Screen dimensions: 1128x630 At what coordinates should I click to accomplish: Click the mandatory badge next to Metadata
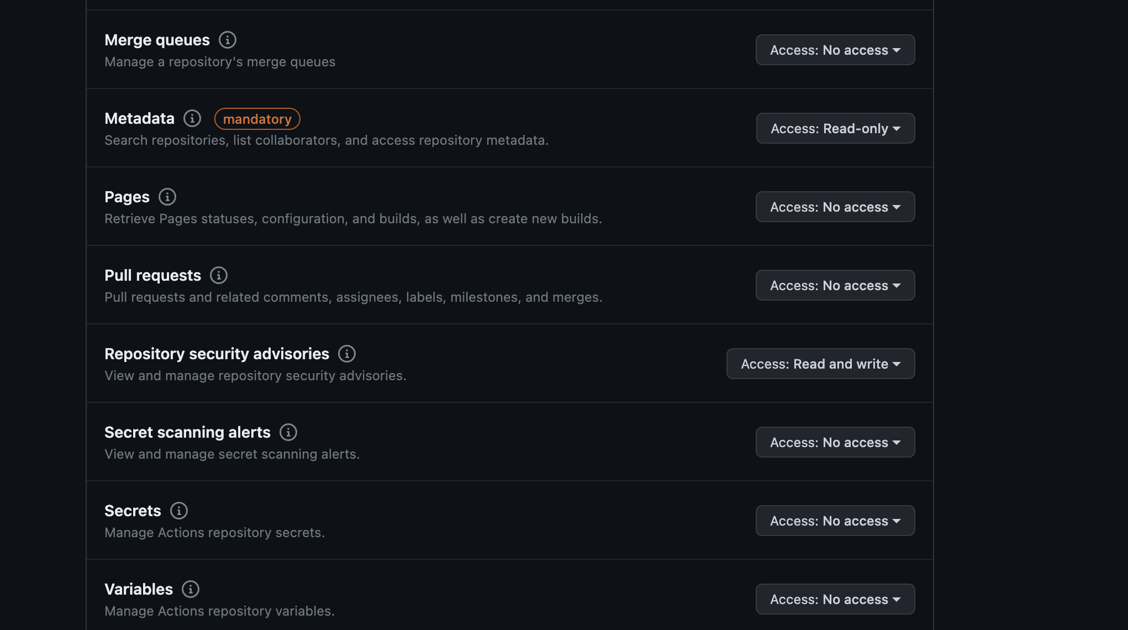[257, 118]
